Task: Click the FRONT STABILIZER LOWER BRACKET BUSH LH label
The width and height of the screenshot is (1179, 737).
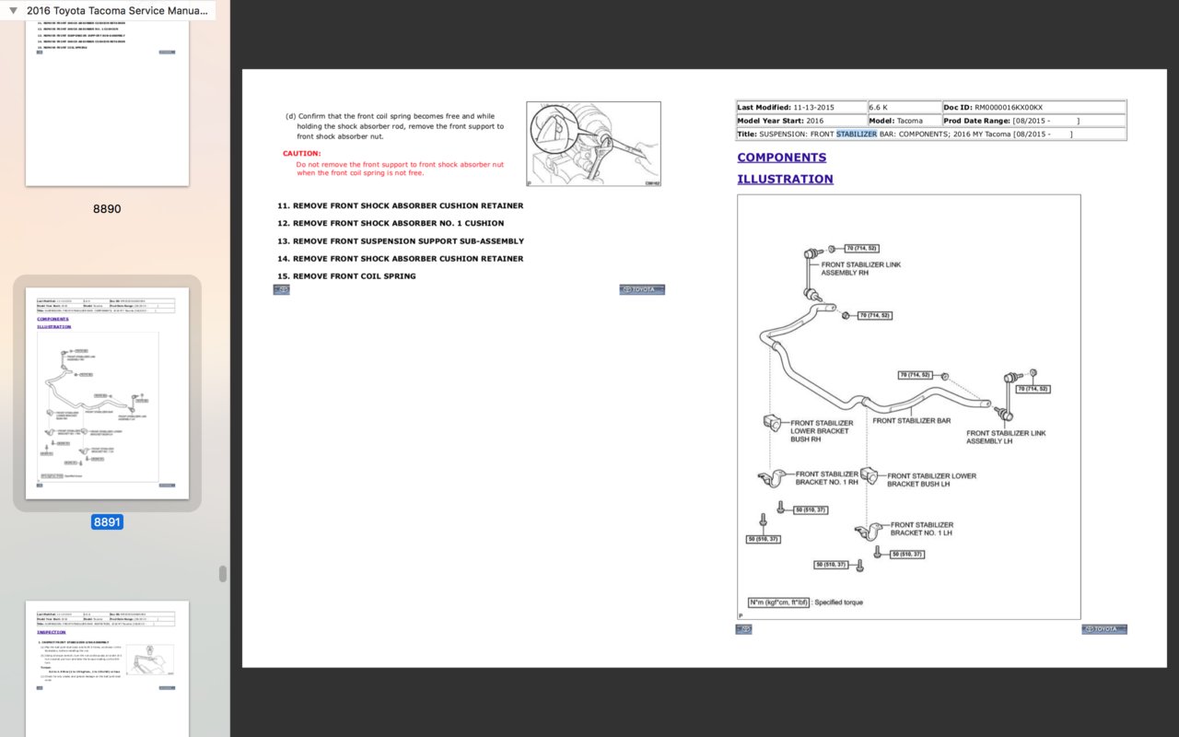Action: (931, 480)
